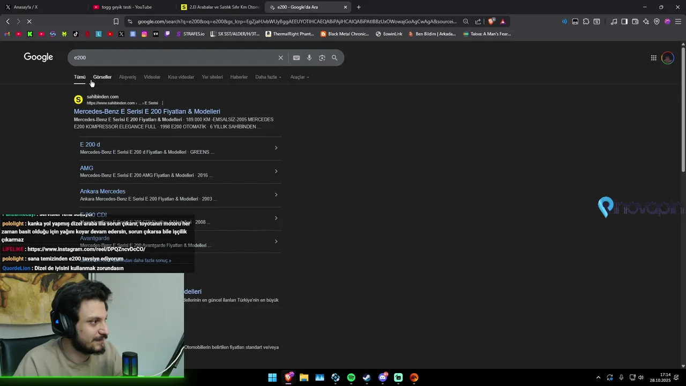The width and height of the screenshot is (686, 386).
Task: Start a voice search with the microphone
Action: tap(309, 58)
